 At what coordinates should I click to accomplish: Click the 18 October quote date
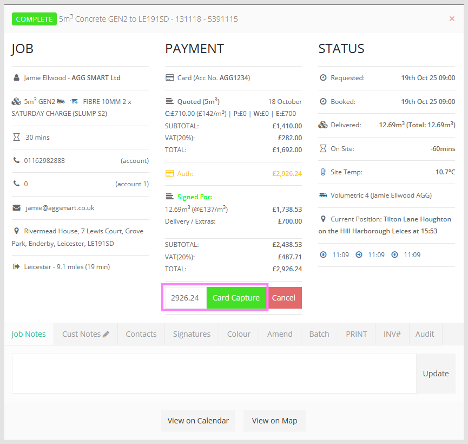[285, 102]
